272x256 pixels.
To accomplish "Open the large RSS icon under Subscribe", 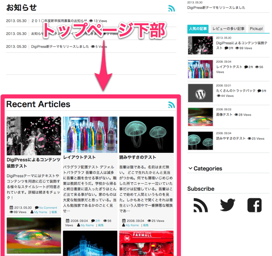I will click(200, 205).
